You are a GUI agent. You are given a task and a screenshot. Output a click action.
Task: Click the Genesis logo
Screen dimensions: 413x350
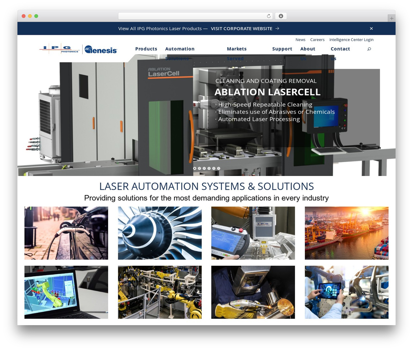coord(101,49)
